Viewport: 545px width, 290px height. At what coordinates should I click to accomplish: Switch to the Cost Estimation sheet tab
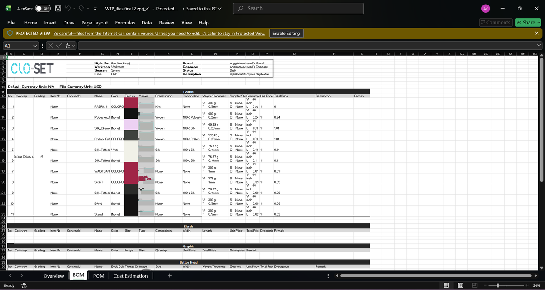click(x=130, y=276)
